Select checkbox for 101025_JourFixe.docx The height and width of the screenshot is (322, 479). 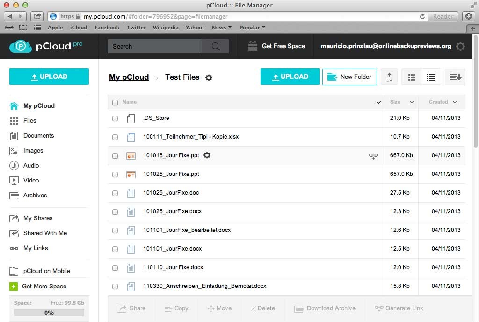[x=115, y=212]
